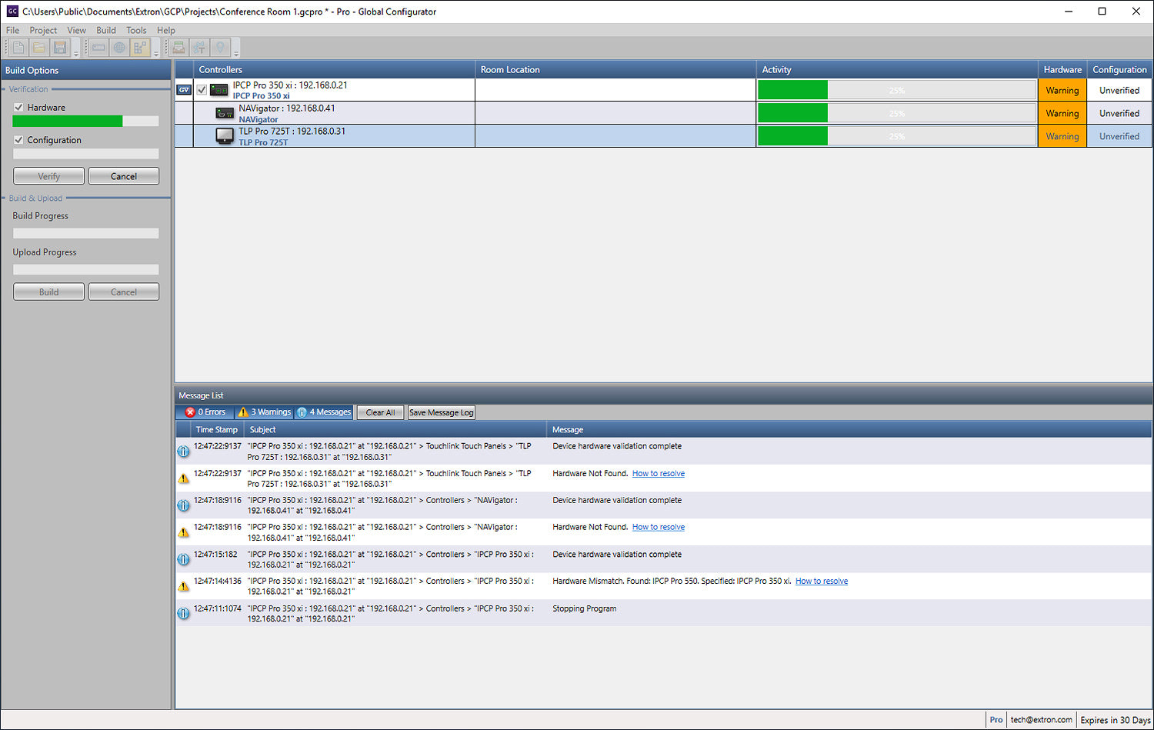1154x730 pixels.
Task: Click Cancel button under Build & Upload
Action: click(124, 292)
